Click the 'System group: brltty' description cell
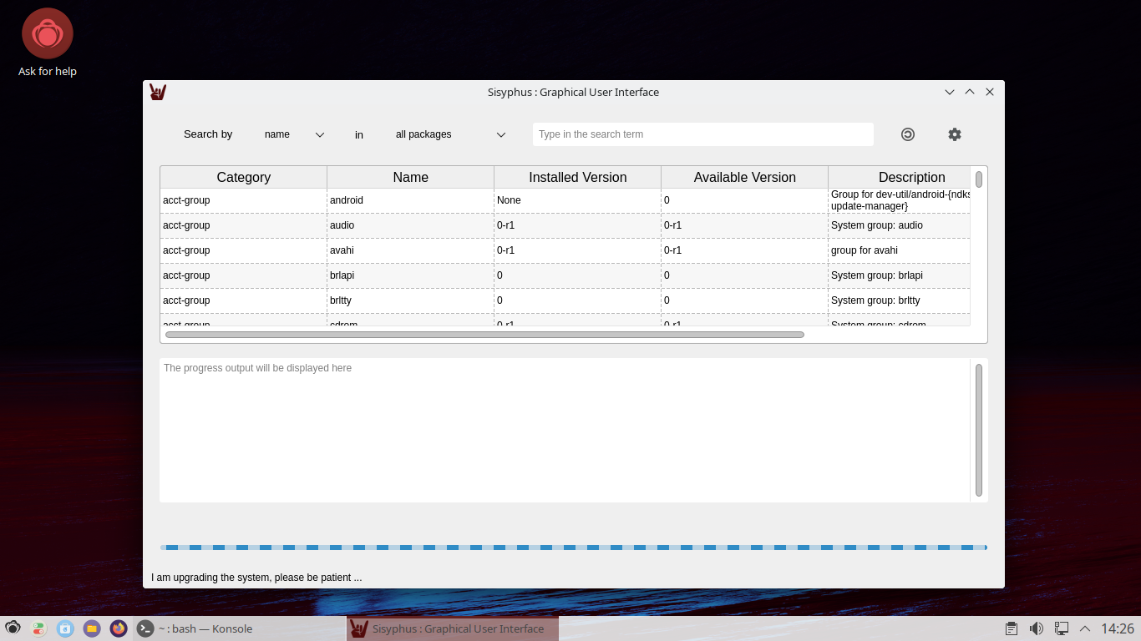Screen dimensions: 1141x641 coord(900,300)
